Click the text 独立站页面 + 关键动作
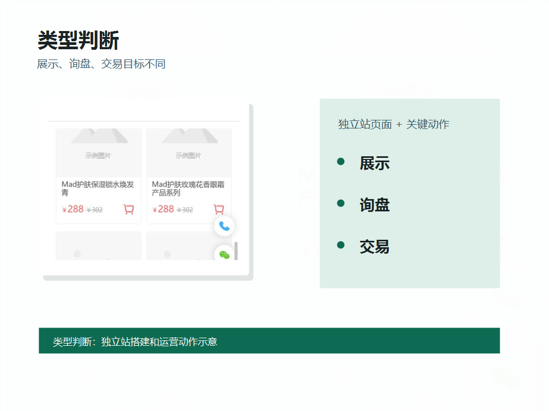 pyautogui.click(x=394, y=124)
